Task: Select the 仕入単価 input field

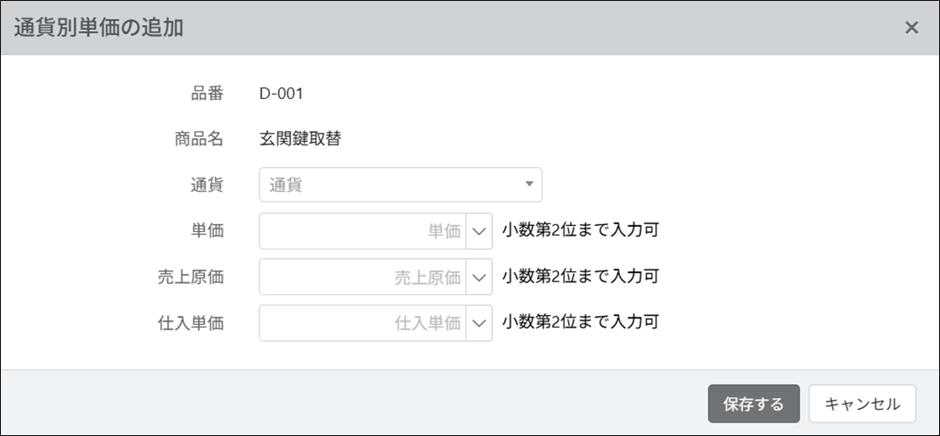Action: (362, 323)
